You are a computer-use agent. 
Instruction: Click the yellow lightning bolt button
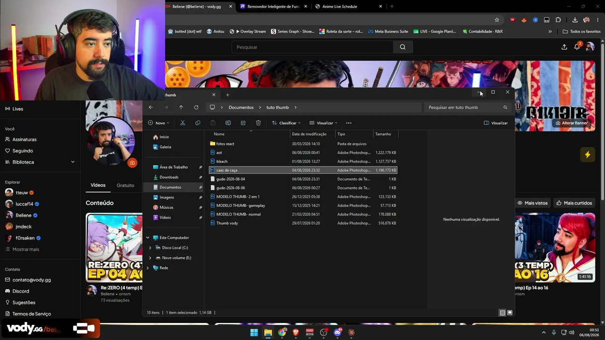pyautogui.click(x=588, y=154)
